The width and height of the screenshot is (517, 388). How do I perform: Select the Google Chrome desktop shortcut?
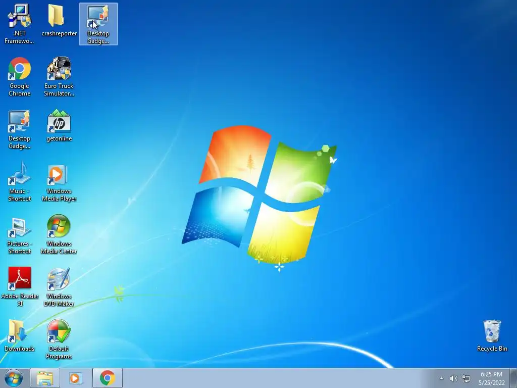[20, 77]
